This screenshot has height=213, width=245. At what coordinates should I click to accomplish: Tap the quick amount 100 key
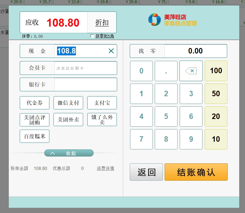click(216, 71)
